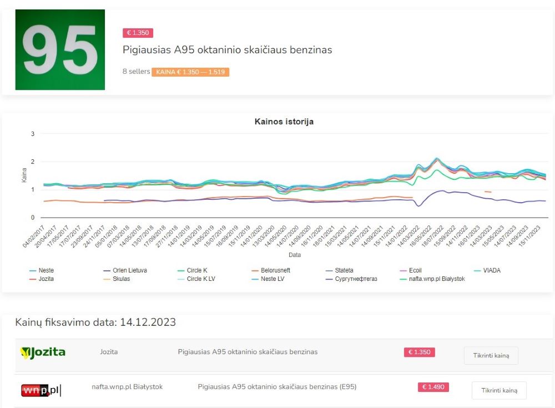Screen dimensions: 555x408
Task: Click the € 1.490 price badge in wnp.pl row
Action: pos(433,387)
